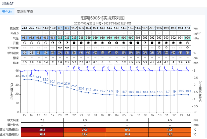Switch to the 天气钟 tab

[x=6, y=12]
